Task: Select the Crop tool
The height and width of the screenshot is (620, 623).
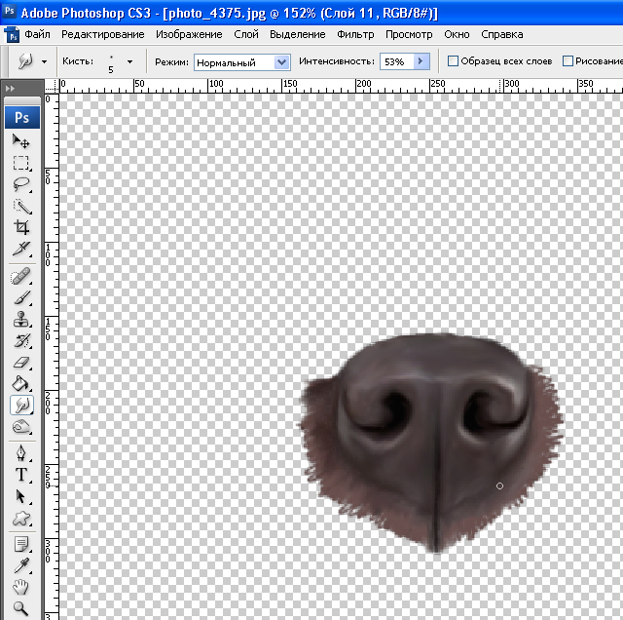Action: pyautogui.click(x=20, y=228)
